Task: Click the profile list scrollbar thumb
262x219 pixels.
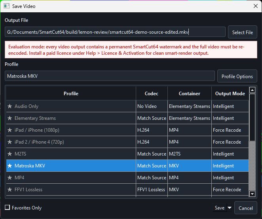Action: pyautogui.click(x=252, y=117)
